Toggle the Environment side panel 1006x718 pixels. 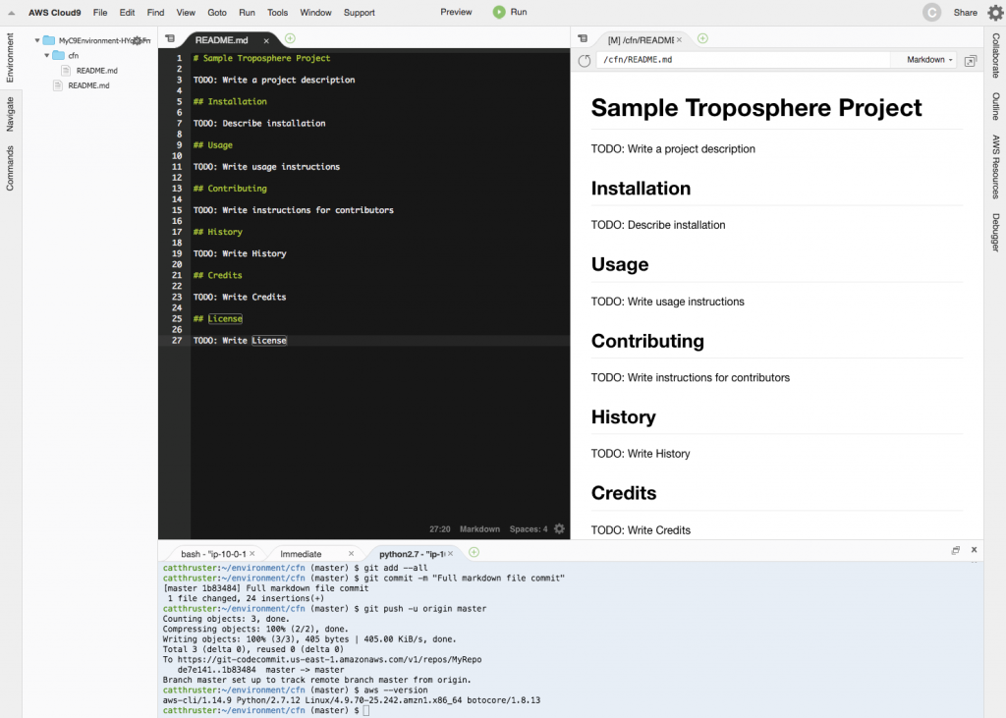(x=11, y=57)
